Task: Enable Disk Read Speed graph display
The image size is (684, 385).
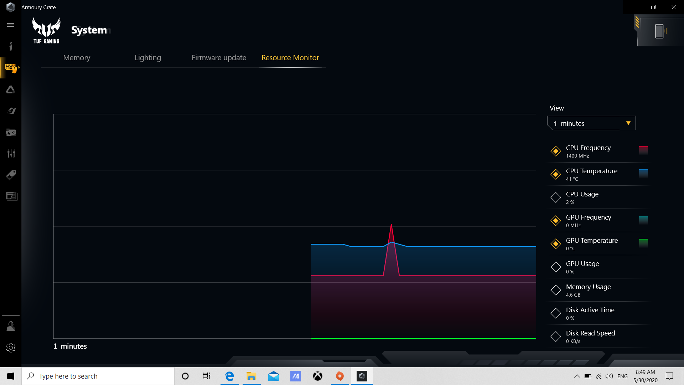Action: (556, 337)
